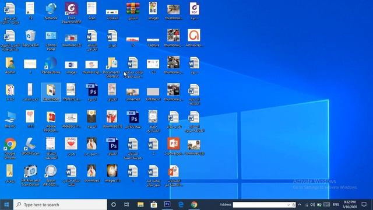Viewport: 373px width, 210px height.
Task: Select the download (2) image file
Action: 71,40
